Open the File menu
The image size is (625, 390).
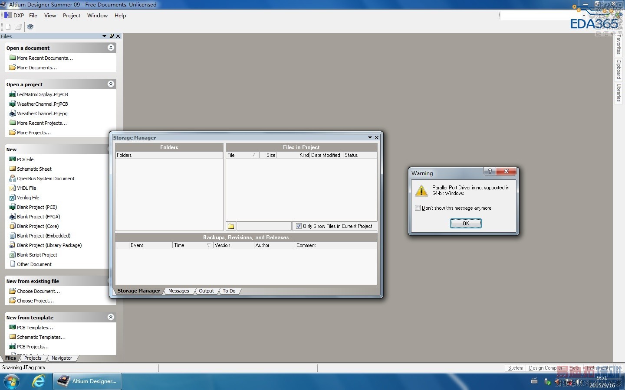point(33,15)
